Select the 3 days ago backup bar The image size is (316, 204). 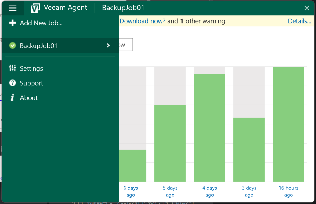[249, 150]
